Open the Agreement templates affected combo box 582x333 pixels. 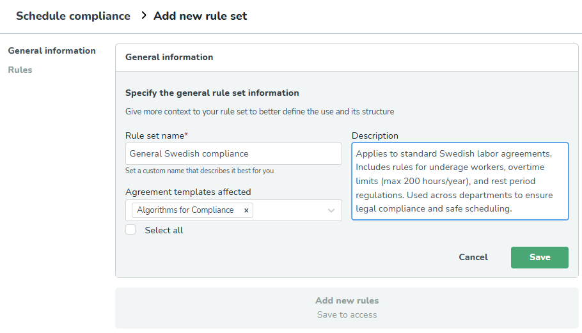(233, 210)
